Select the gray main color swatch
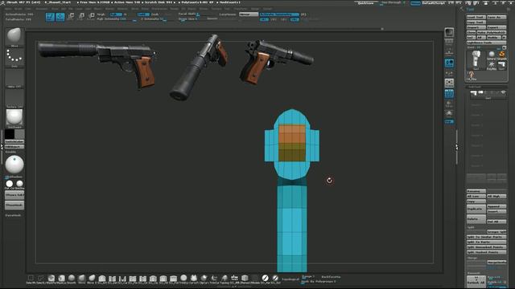This screenshot has height=289, width=515. pyautogui.click(x=19, y=134)
